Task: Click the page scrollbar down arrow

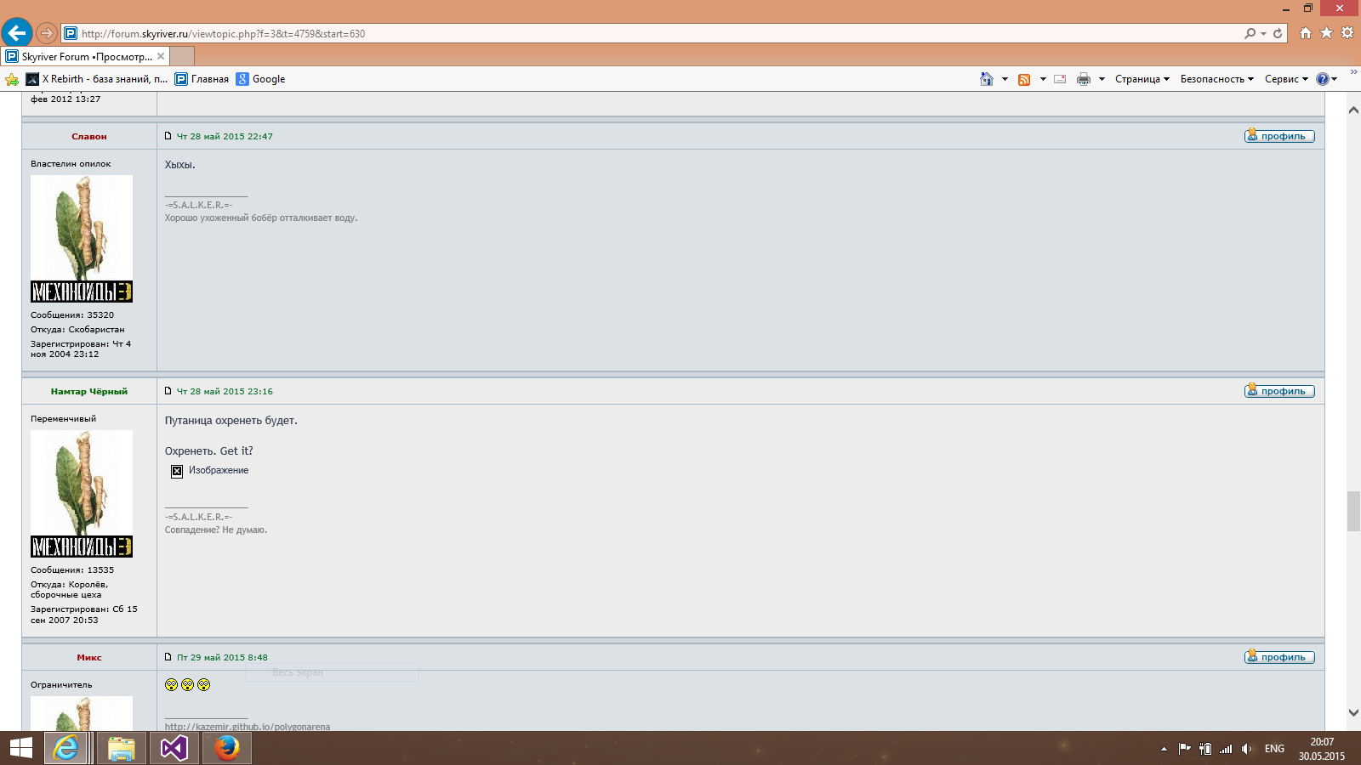Action: pos(1353,712)
